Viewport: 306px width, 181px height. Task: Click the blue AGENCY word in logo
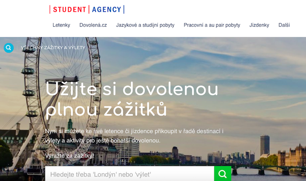pos(106,9)
